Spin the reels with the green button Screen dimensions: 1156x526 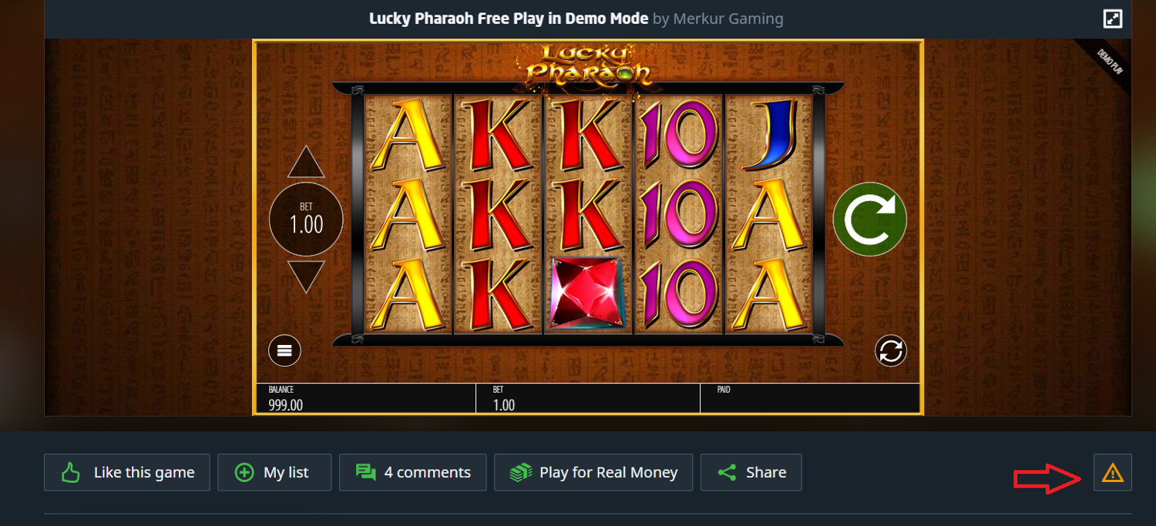[869, 219]
